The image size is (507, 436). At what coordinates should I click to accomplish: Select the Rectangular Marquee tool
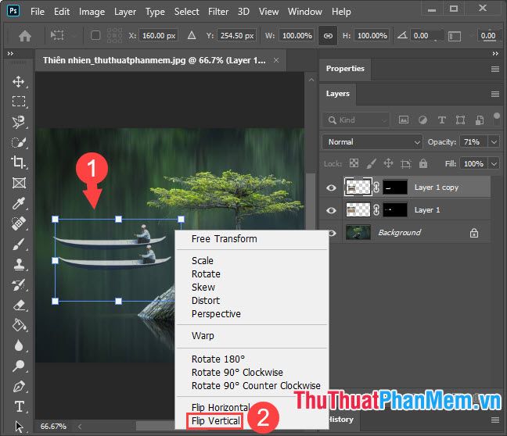[19, 102]
